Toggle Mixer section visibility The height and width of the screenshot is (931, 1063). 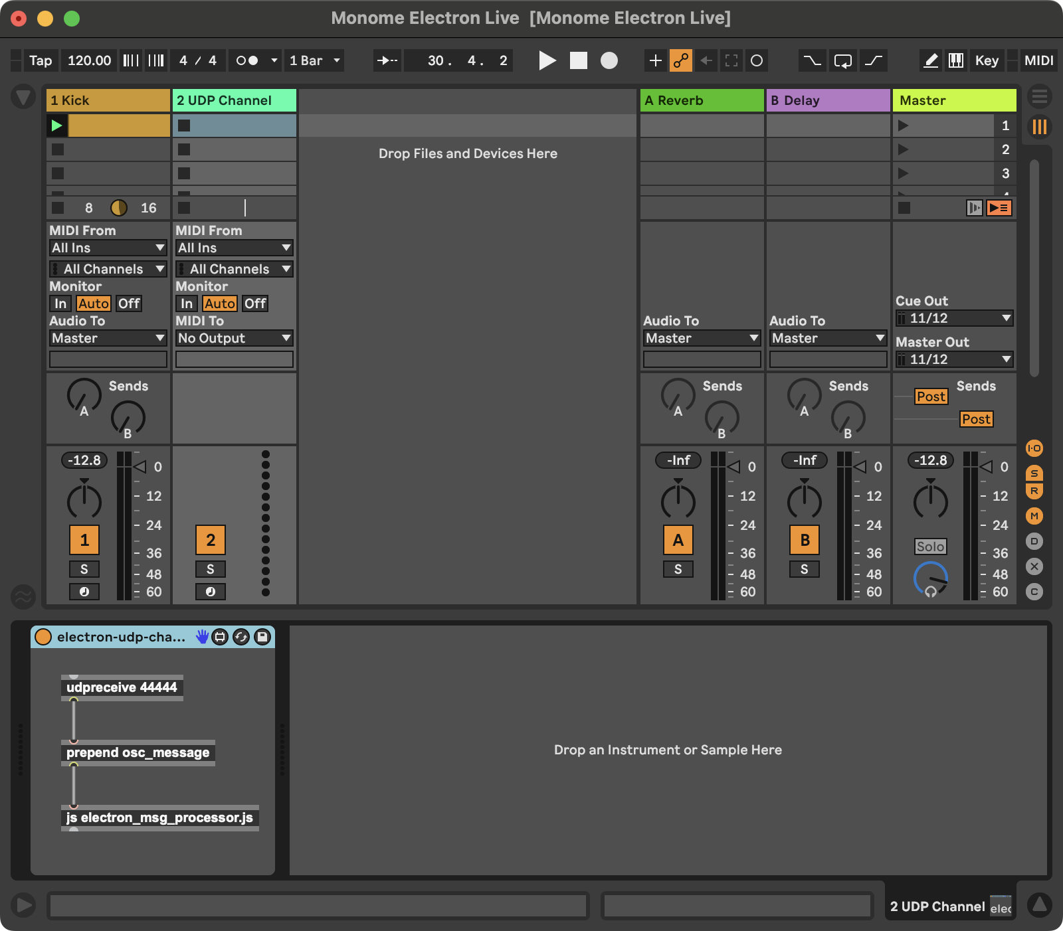click(1034, 516)
